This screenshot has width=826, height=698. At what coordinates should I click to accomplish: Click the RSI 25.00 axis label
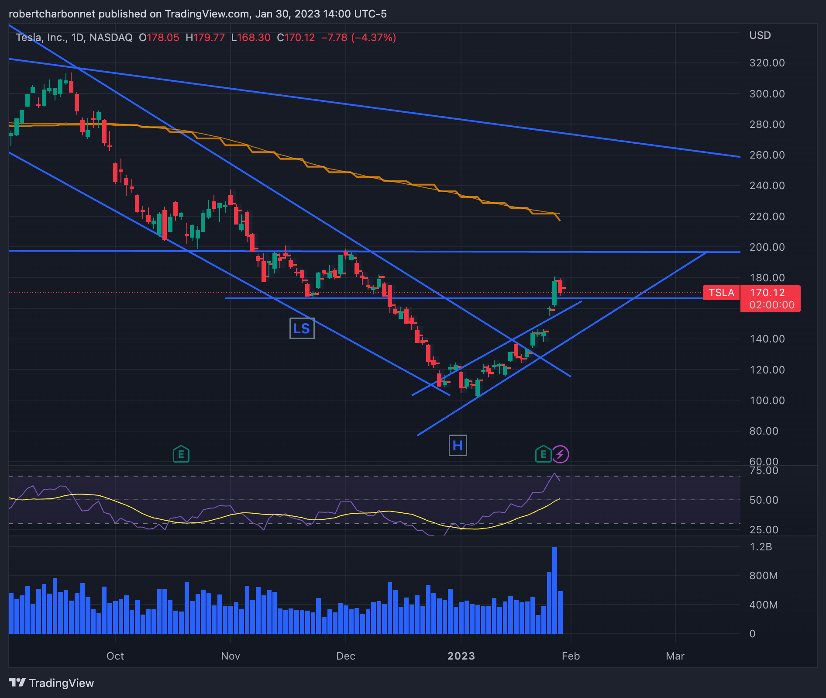pos(764,530)
